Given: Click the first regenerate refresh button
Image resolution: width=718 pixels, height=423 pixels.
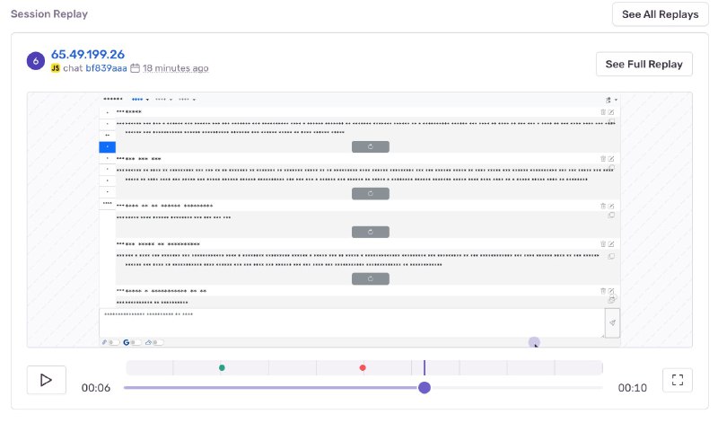Looking at the screenshot, I should tap(370, 146).
